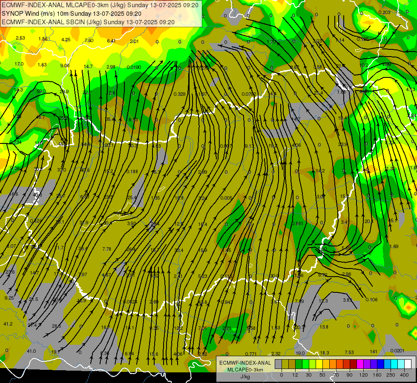Click the map value 4.25
417x383 pixels.
(x=66, y=40)
